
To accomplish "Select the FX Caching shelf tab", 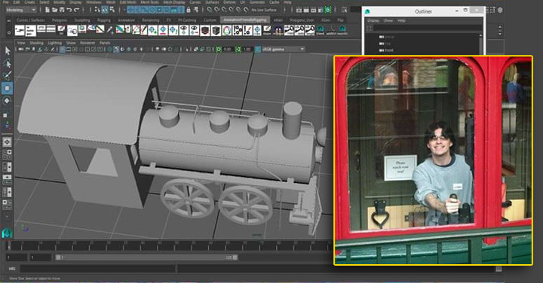I will [187, 20].
